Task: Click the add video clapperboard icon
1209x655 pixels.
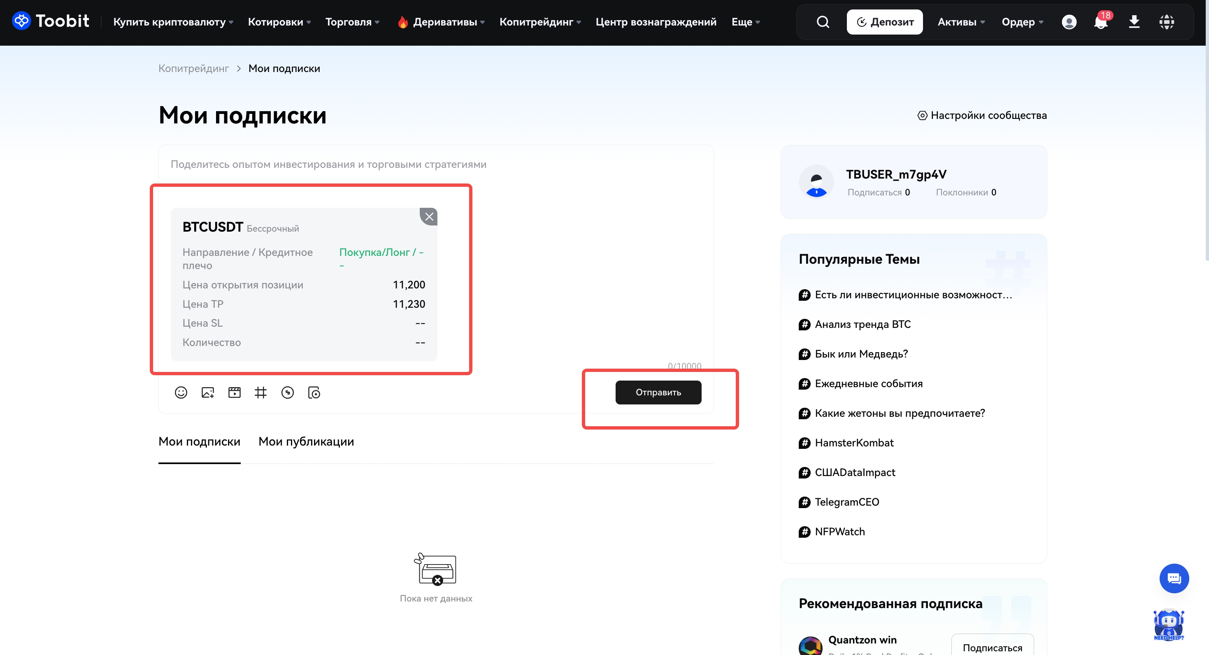Action: point(234,392)
